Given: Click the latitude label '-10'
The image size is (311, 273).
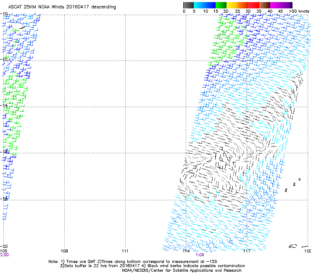Looking at the screenshot, I should 4,14.
